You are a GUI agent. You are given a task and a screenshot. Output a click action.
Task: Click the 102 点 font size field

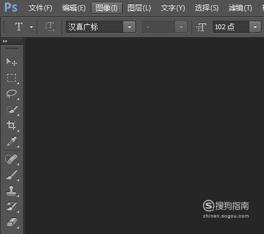coord(231,27)
